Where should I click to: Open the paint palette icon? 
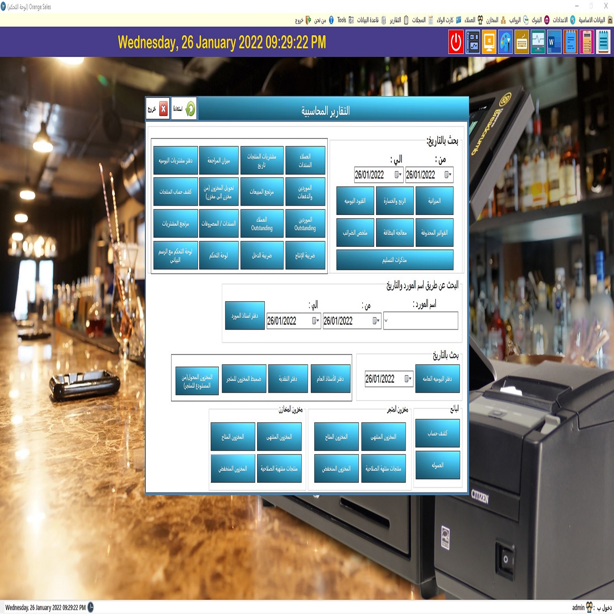point(505,42)
